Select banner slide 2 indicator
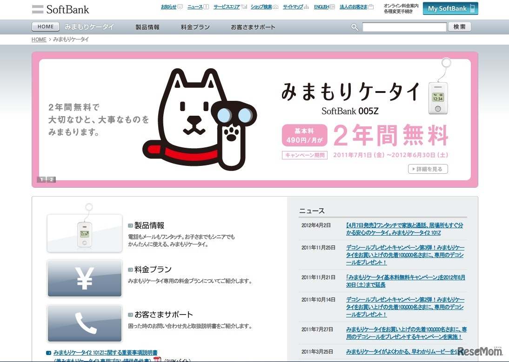 [51, 179]
